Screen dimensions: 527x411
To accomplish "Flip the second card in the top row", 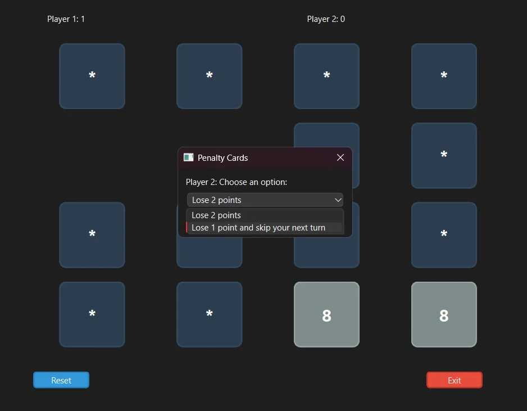I will [209, 75].
